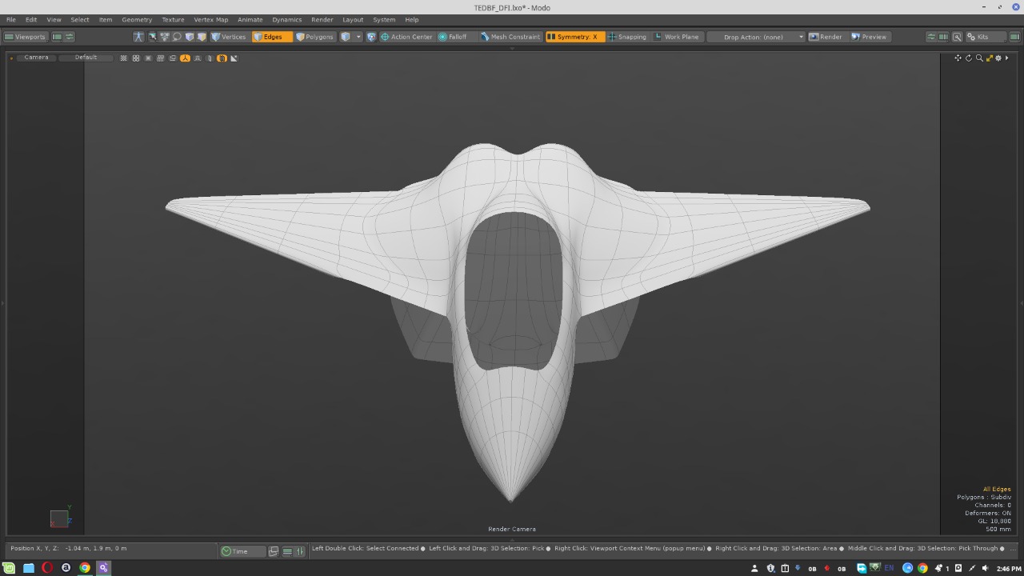Open the Layout menu
The image size is (1024, 576).
pos(353,19)
